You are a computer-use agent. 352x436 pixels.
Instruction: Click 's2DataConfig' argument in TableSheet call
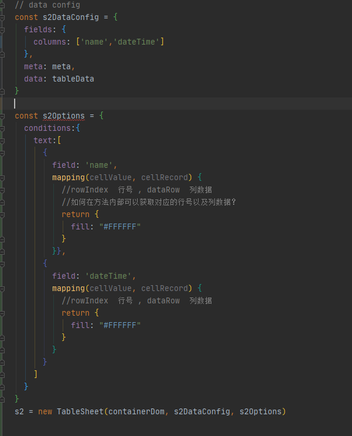202,411
